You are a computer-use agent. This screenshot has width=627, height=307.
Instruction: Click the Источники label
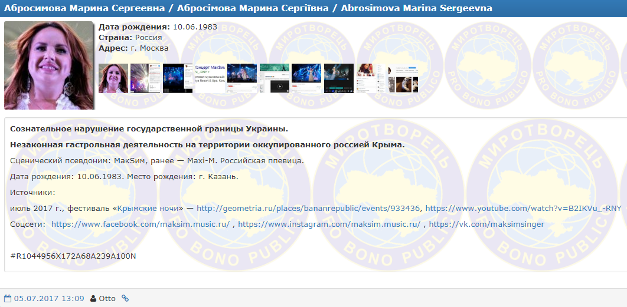tap(32, 193)
